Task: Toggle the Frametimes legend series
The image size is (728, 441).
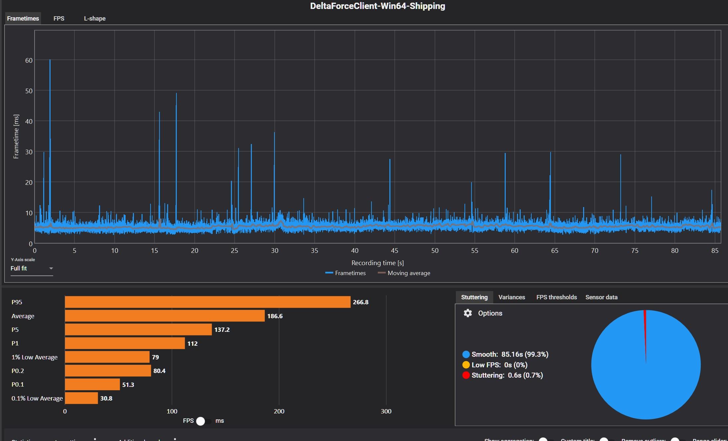Action: click(x=346, y=273)
